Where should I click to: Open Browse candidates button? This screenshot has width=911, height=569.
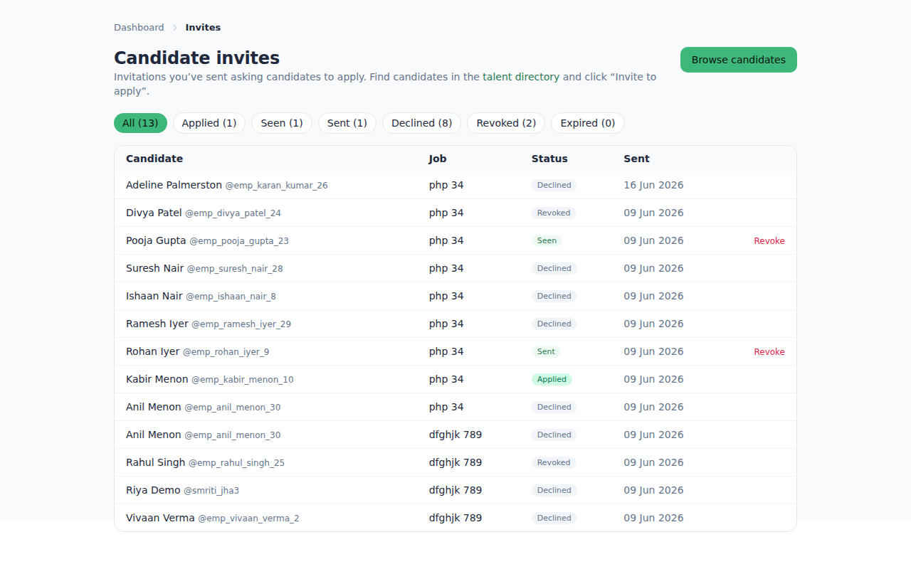(739, 60)
